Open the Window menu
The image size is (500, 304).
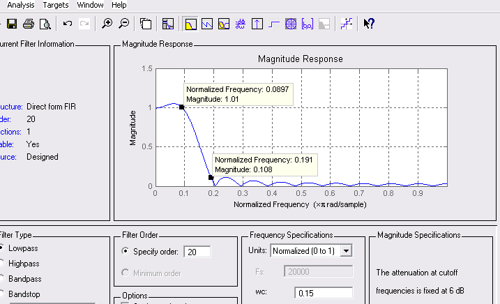pos(90,5)
